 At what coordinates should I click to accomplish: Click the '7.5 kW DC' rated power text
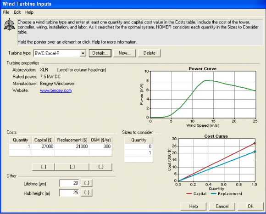point(50,77)
